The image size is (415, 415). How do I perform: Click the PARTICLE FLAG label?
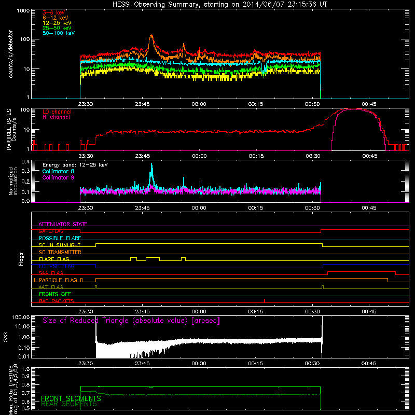pos(58,280)
